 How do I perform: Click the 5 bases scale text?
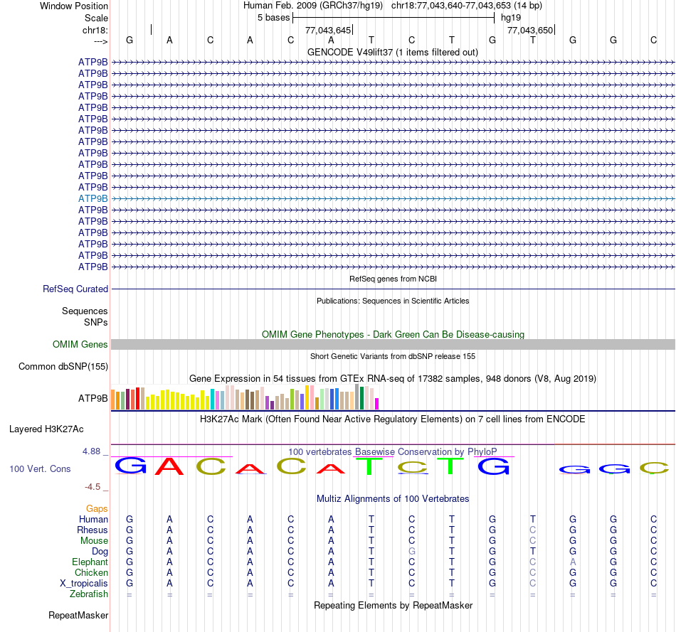273,18
